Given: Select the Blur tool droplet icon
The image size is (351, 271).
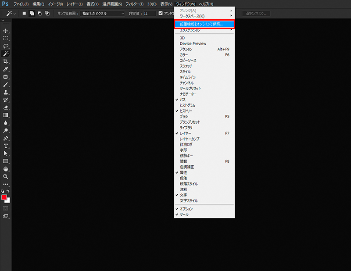Looking at the screenshot, I should (6, 123).
